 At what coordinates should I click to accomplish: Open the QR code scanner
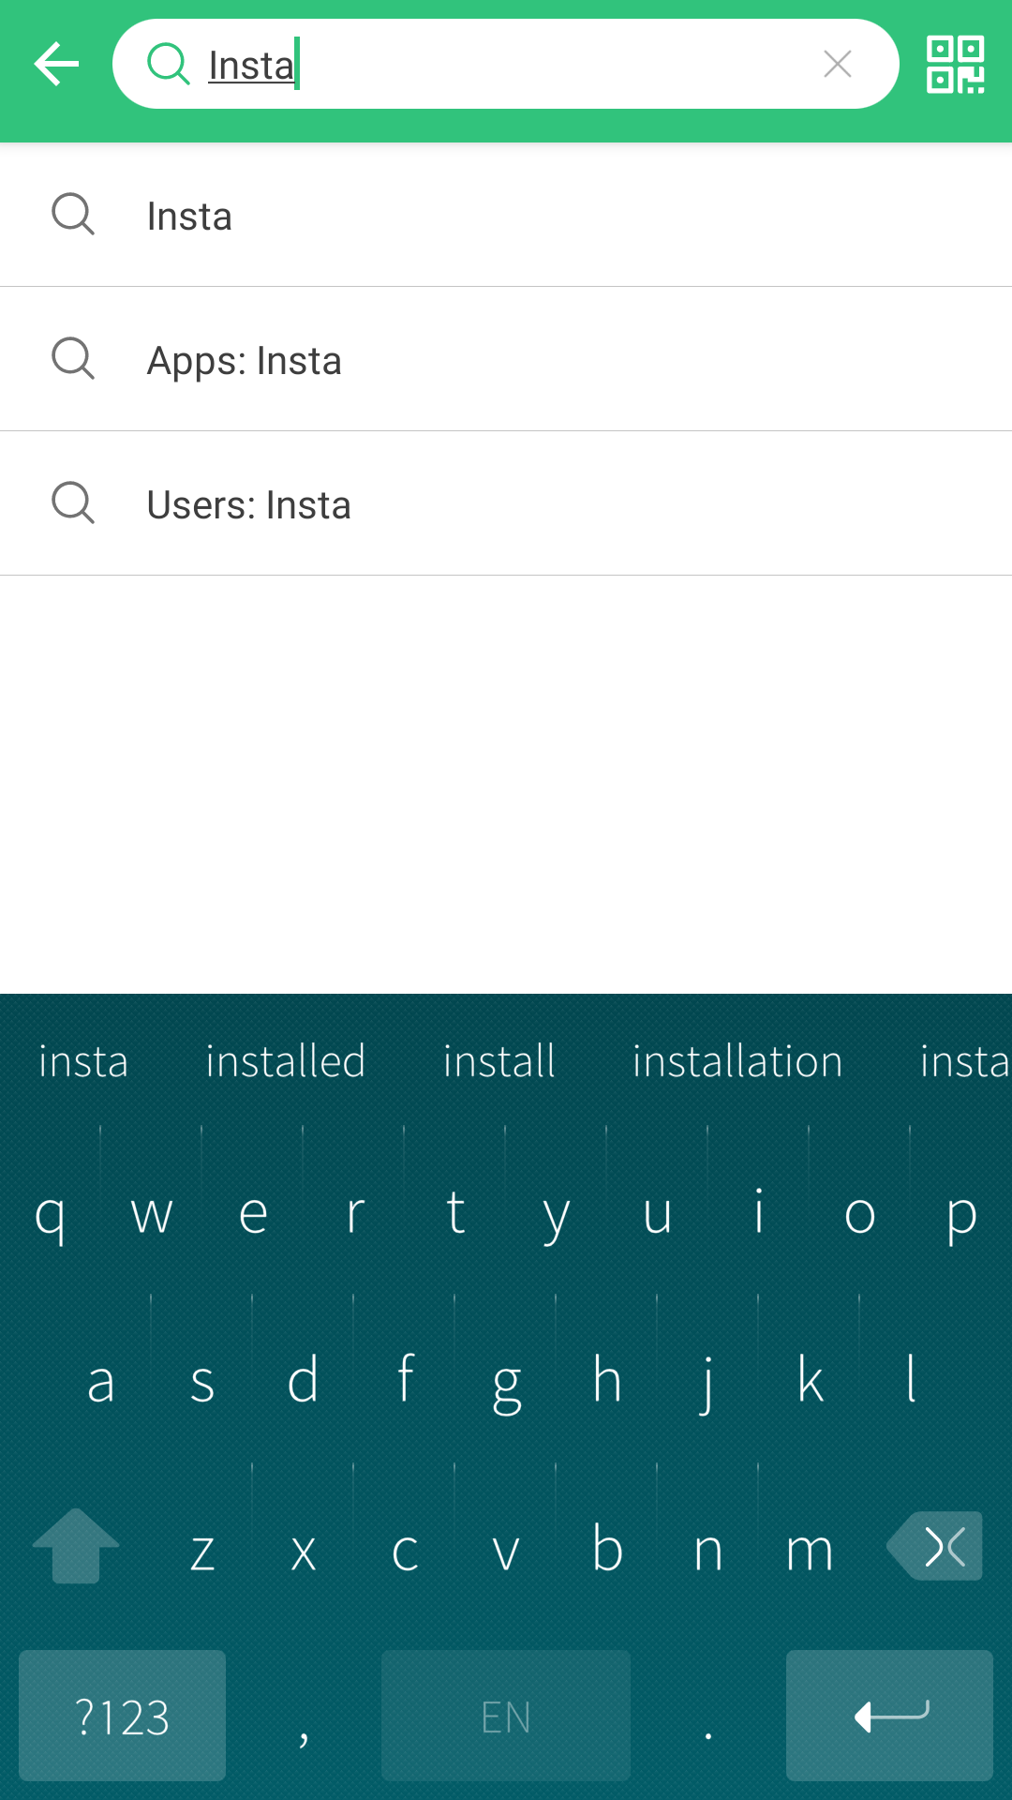(x=955, y=65)
